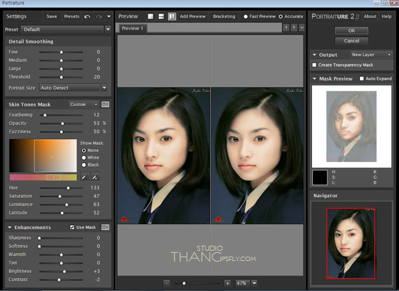Open settings menu arrow beside redo
399x291 pixels.
coord(109,17)
